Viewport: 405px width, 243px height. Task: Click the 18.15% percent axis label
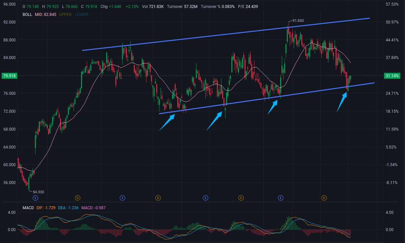tap(392, 111)
